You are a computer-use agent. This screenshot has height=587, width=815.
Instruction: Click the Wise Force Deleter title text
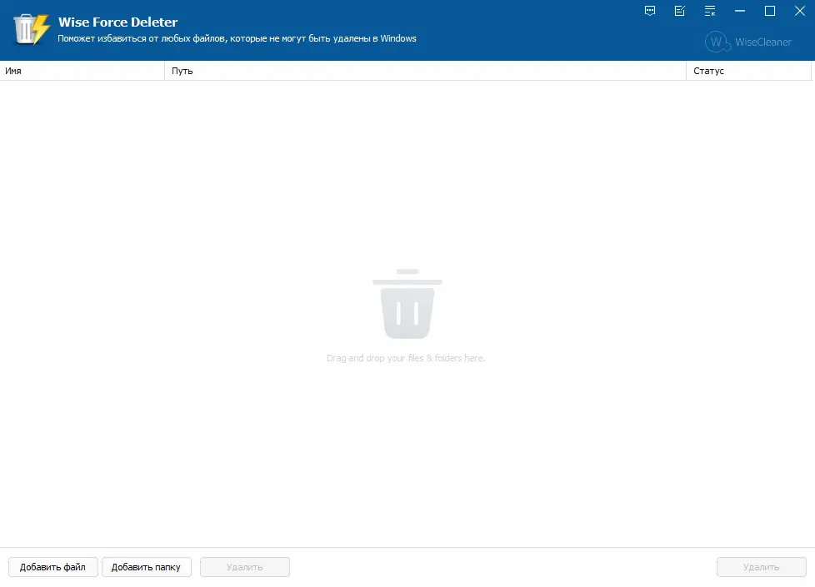[118, 22]
